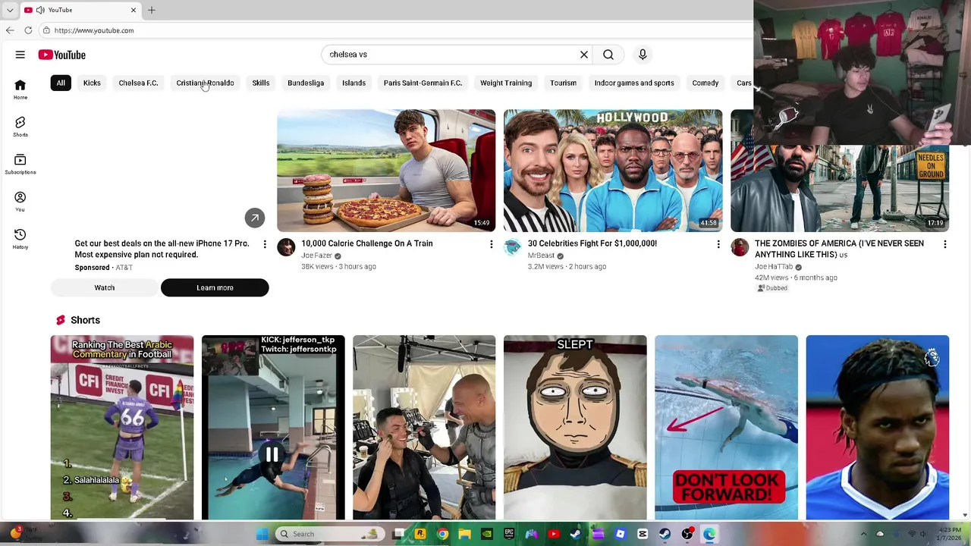Open more options for AT&T ad
Viewport: 971px width, 546px height.
click(x=265, y=244)
